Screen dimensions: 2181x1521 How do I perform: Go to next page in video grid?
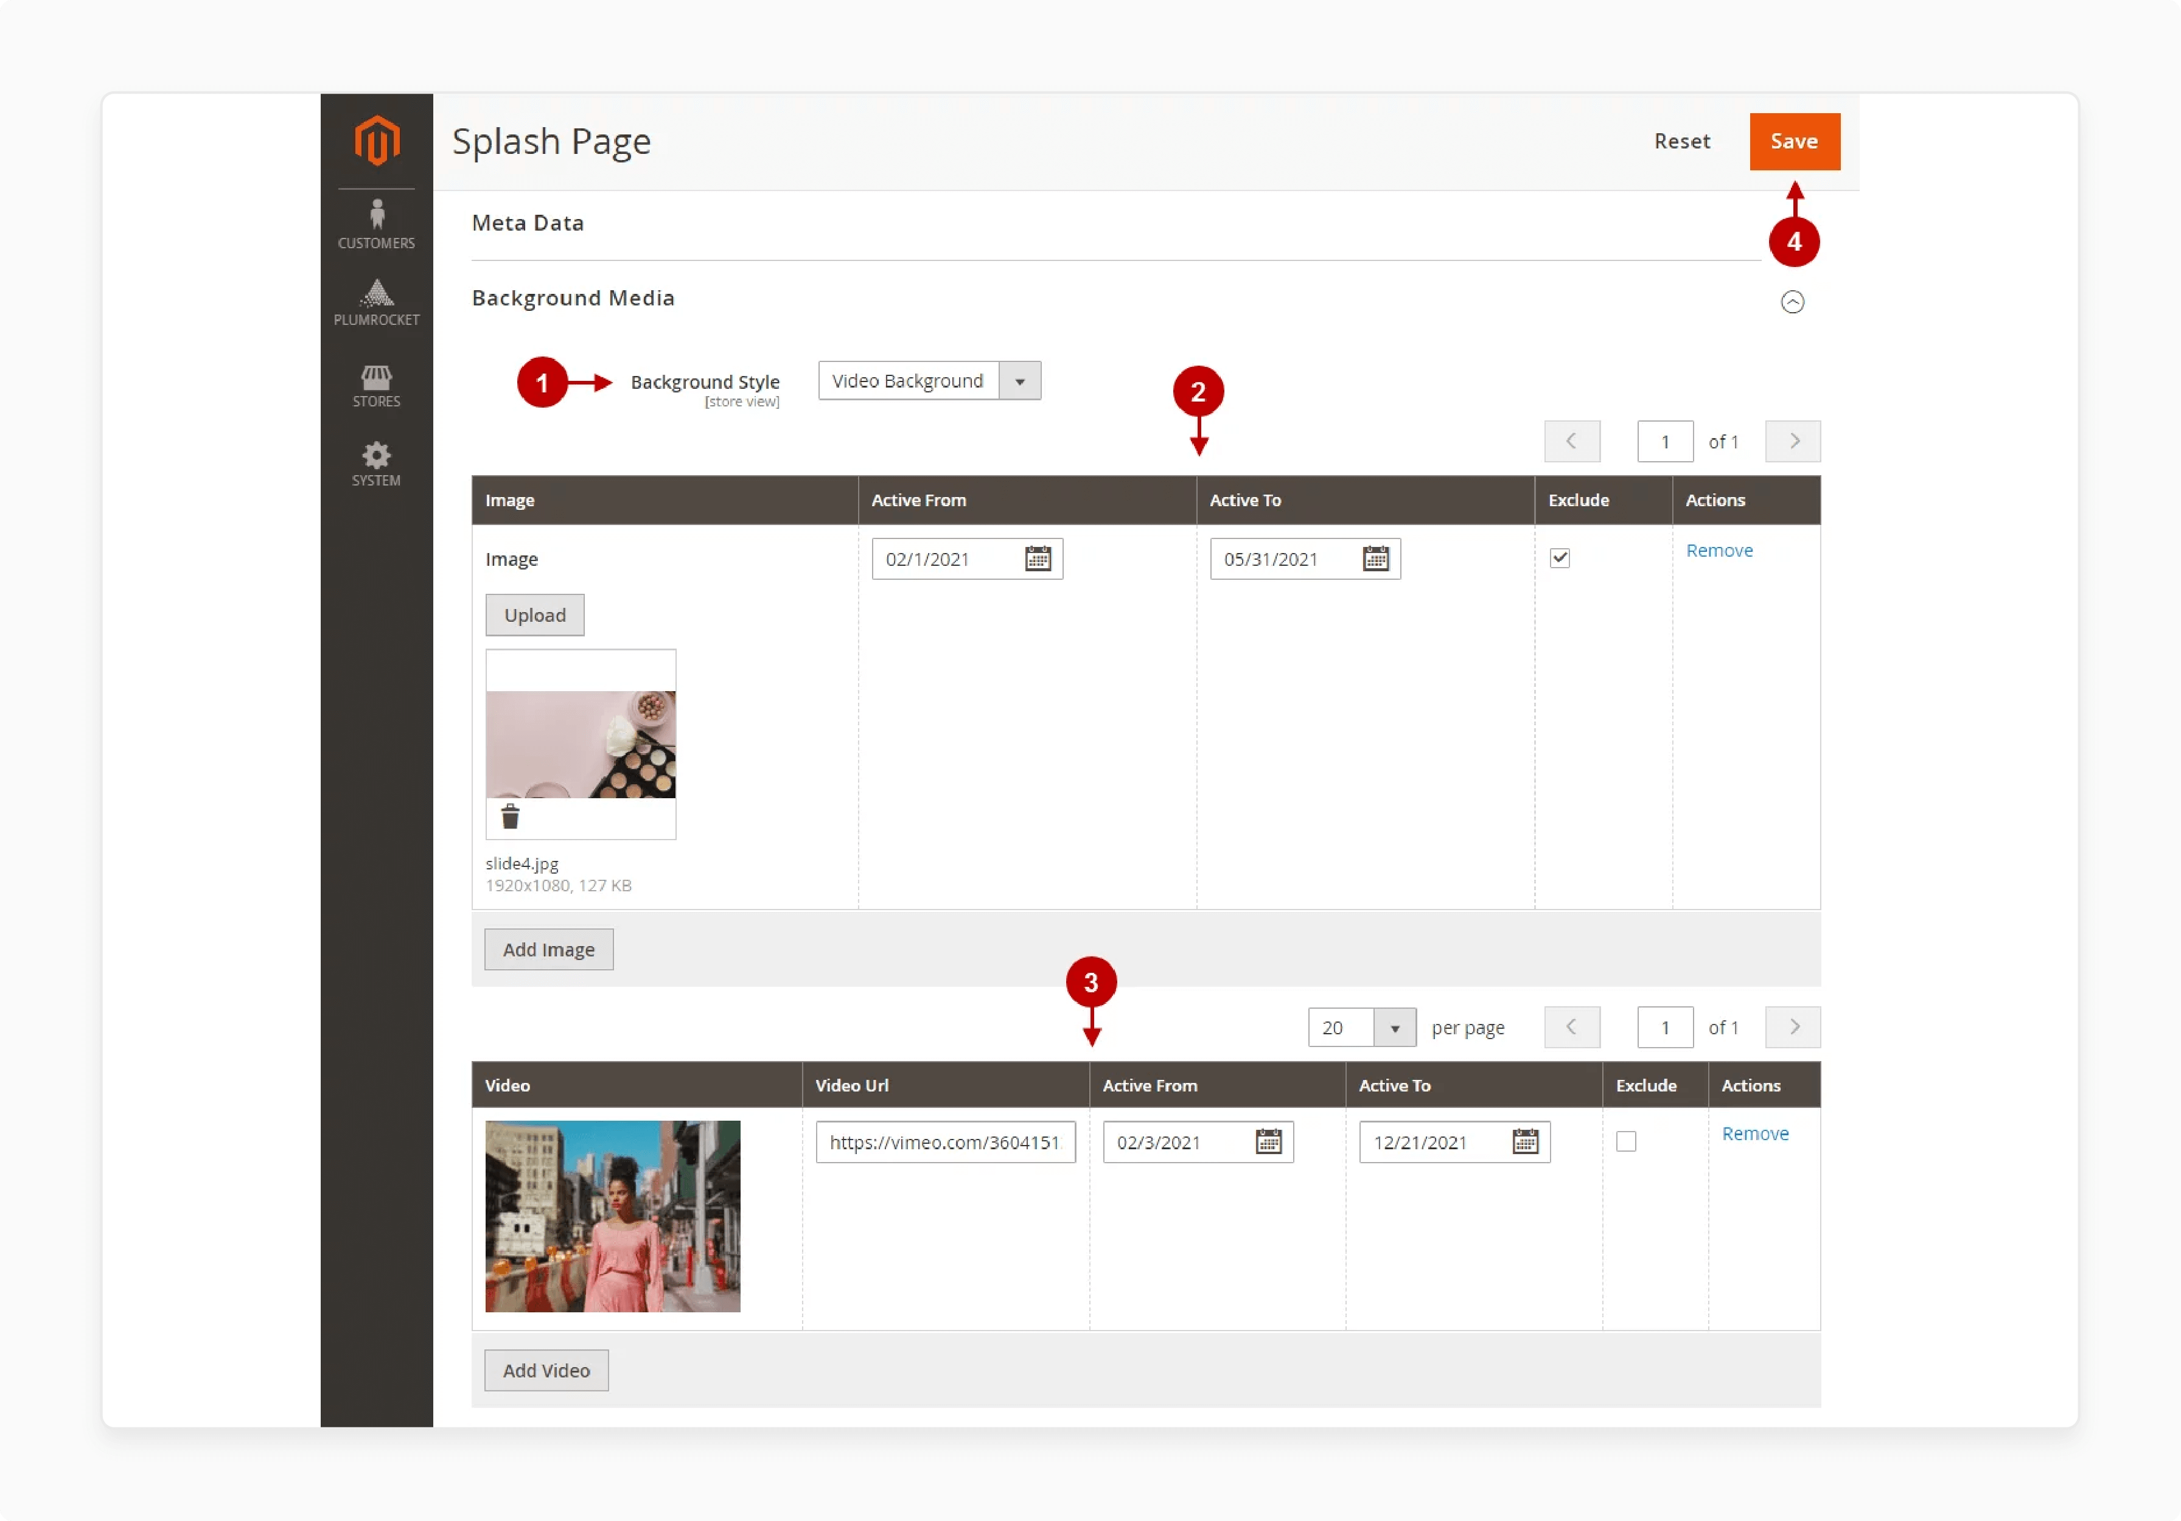pos(1793,1028)
